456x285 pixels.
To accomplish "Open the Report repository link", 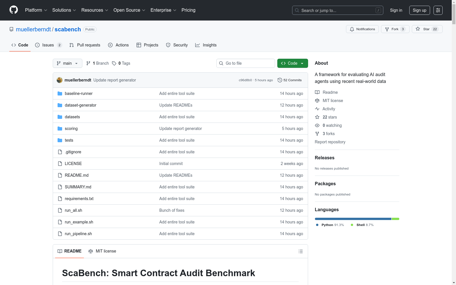I will 330,142.
